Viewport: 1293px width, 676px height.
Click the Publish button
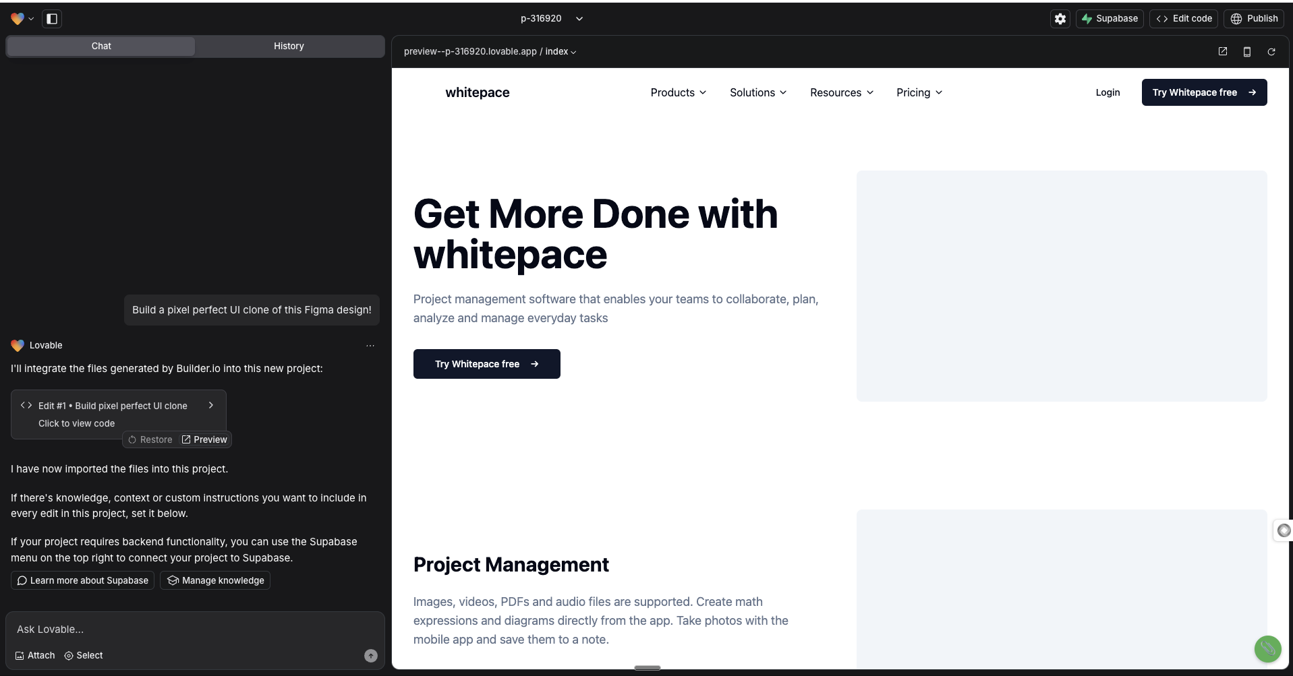coord(1254,18)
